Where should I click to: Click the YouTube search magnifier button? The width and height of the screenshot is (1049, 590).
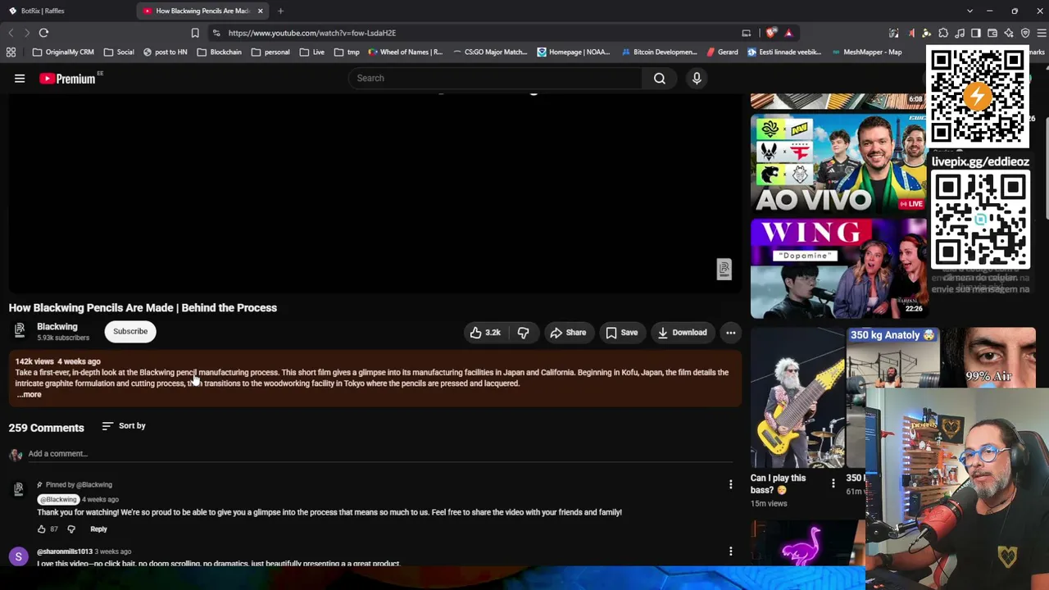pyautogui.click(x=660, y=78)
